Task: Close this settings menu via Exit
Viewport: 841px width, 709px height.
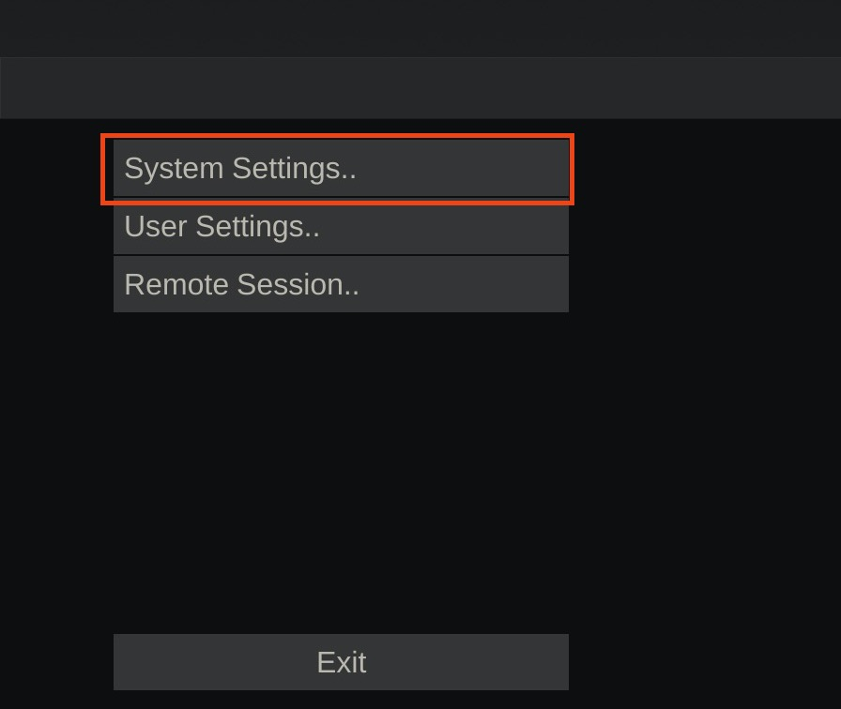Action: coord(341,662)
